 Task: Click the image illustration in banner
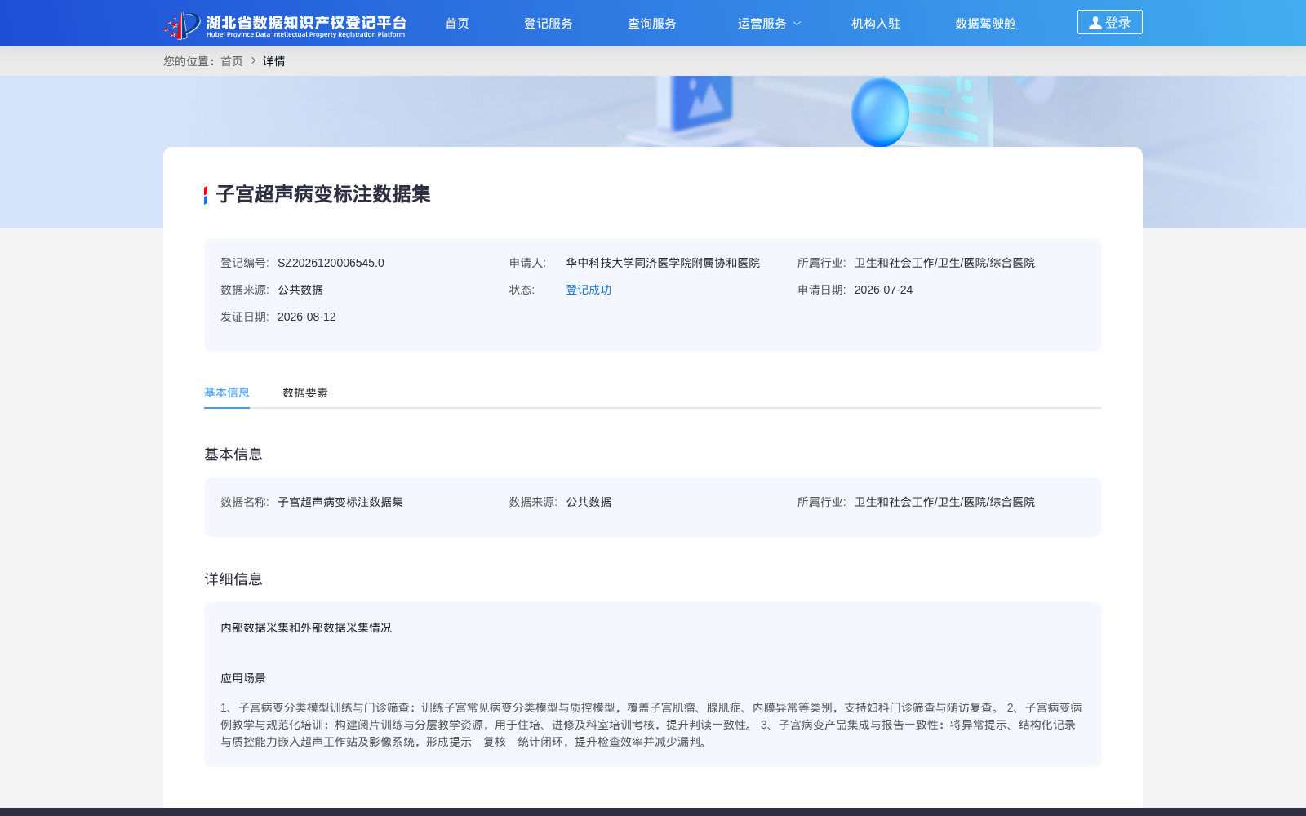point(704,102)
